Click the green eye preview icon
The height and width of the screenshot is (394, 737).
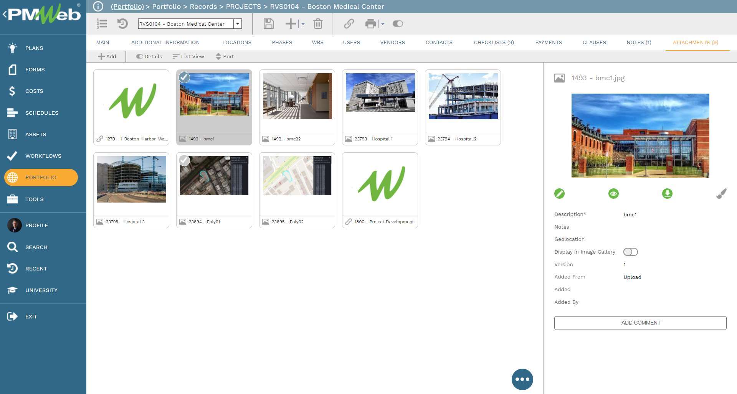click(x=613, y=194)
